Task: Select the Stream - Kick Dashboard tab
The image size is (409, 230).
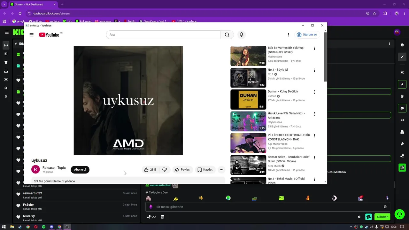Action: tap(32, 4)
